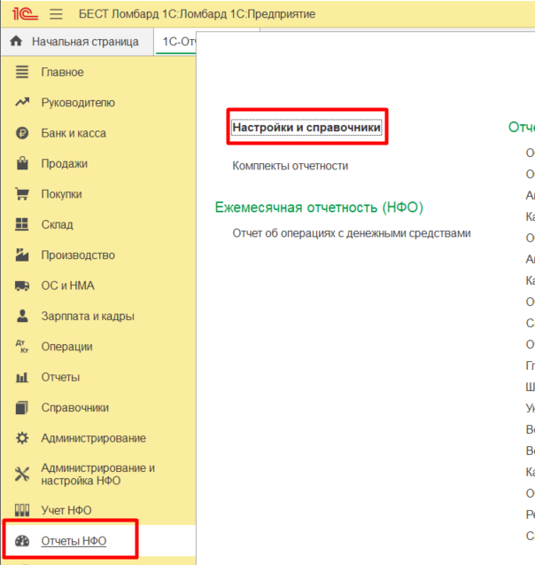The image size is (535, 565).
Task: Click the Банк и касса ruble icon
Action: (x=23, y=133)
